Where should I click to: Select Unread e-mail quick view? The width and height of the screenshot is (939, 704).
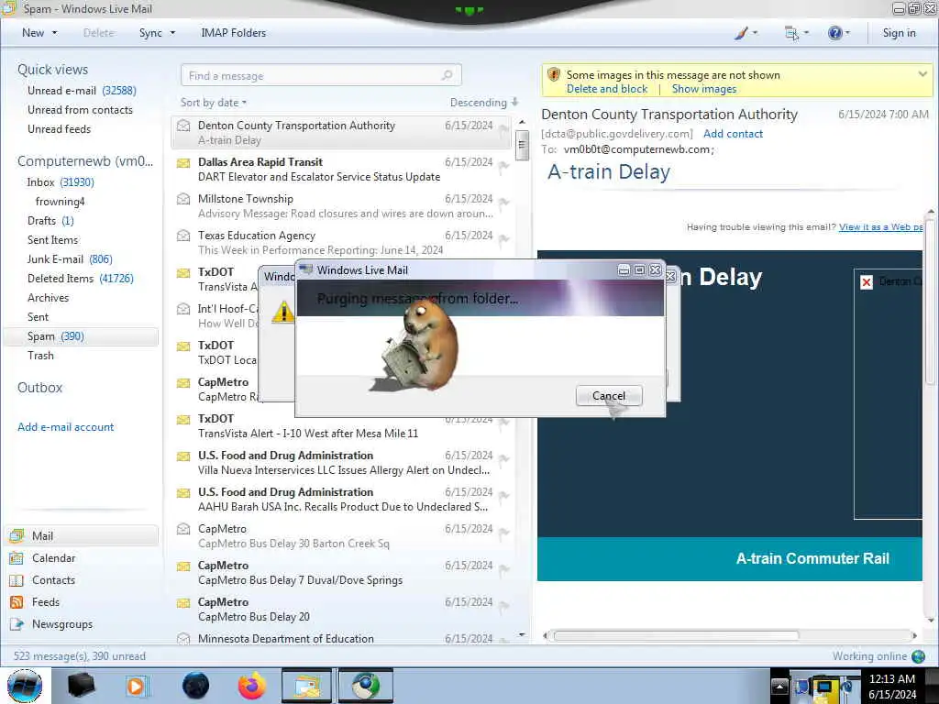[x=82, y=91]
